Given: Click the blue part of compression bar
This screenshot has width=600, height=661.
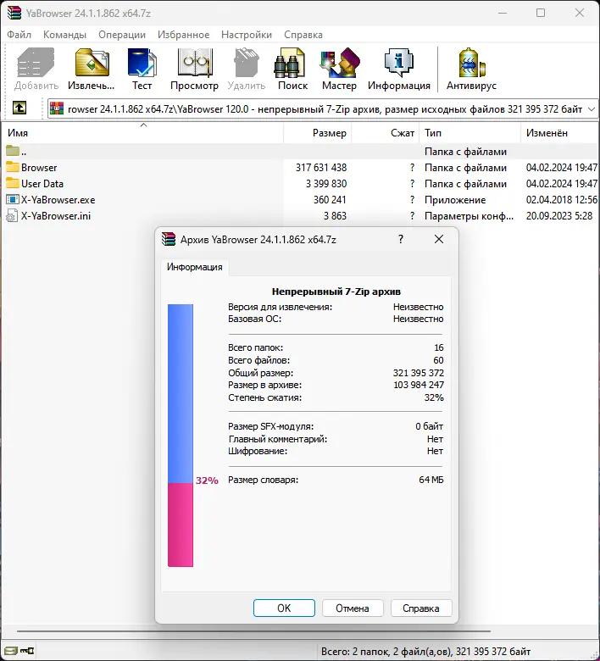Looking at the screenshot, I should pos(181,393).
